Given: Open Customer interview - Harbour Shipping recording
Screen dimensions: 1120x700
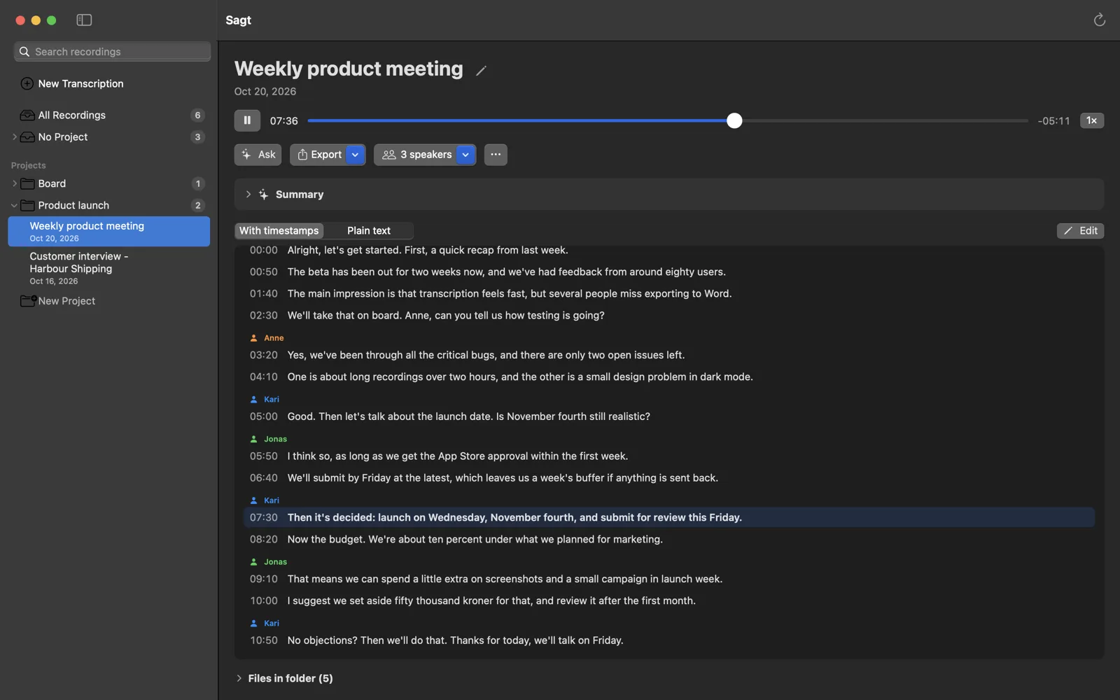Looking at the screenshot, I should point(109,268).
